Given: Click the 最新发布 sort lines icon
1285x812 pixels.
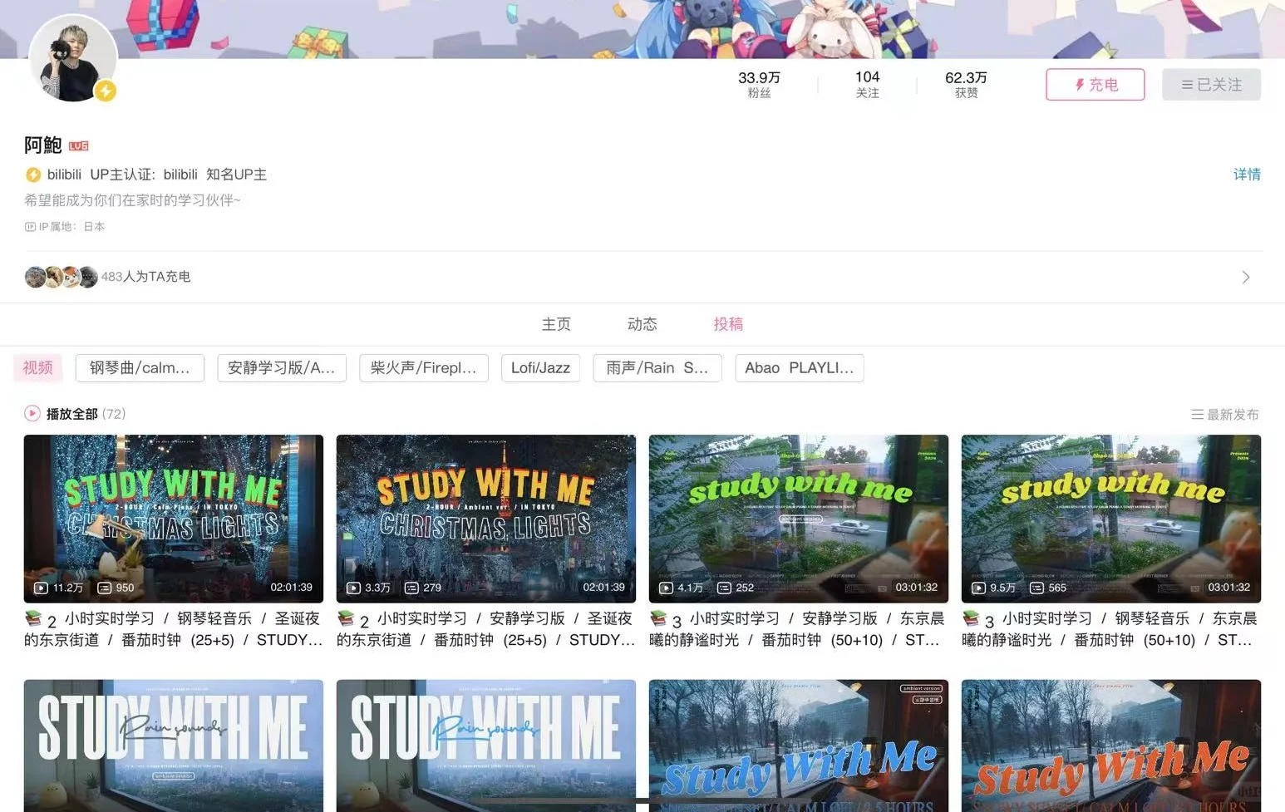Looking at the screenshot, I should pyautogui.click(x=1197, y=414).
